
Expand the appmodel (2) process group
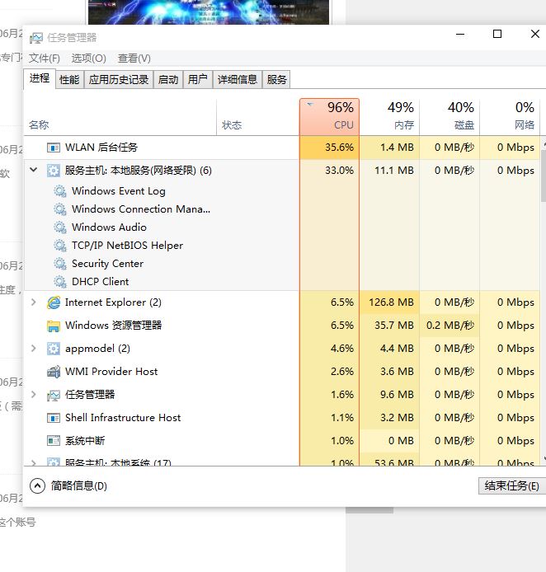pyautogui.click(x=34, y=349)
